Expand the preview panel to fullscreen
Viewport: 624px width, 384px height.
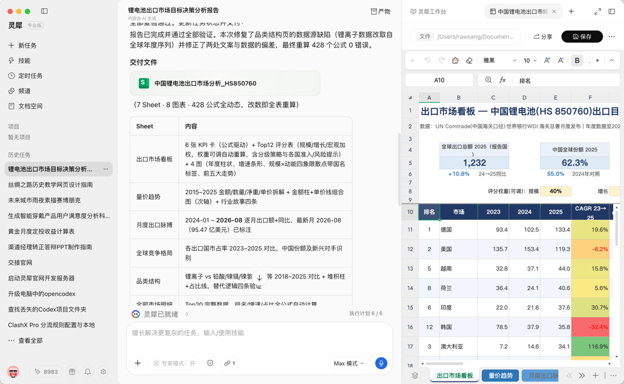(597, 11)
